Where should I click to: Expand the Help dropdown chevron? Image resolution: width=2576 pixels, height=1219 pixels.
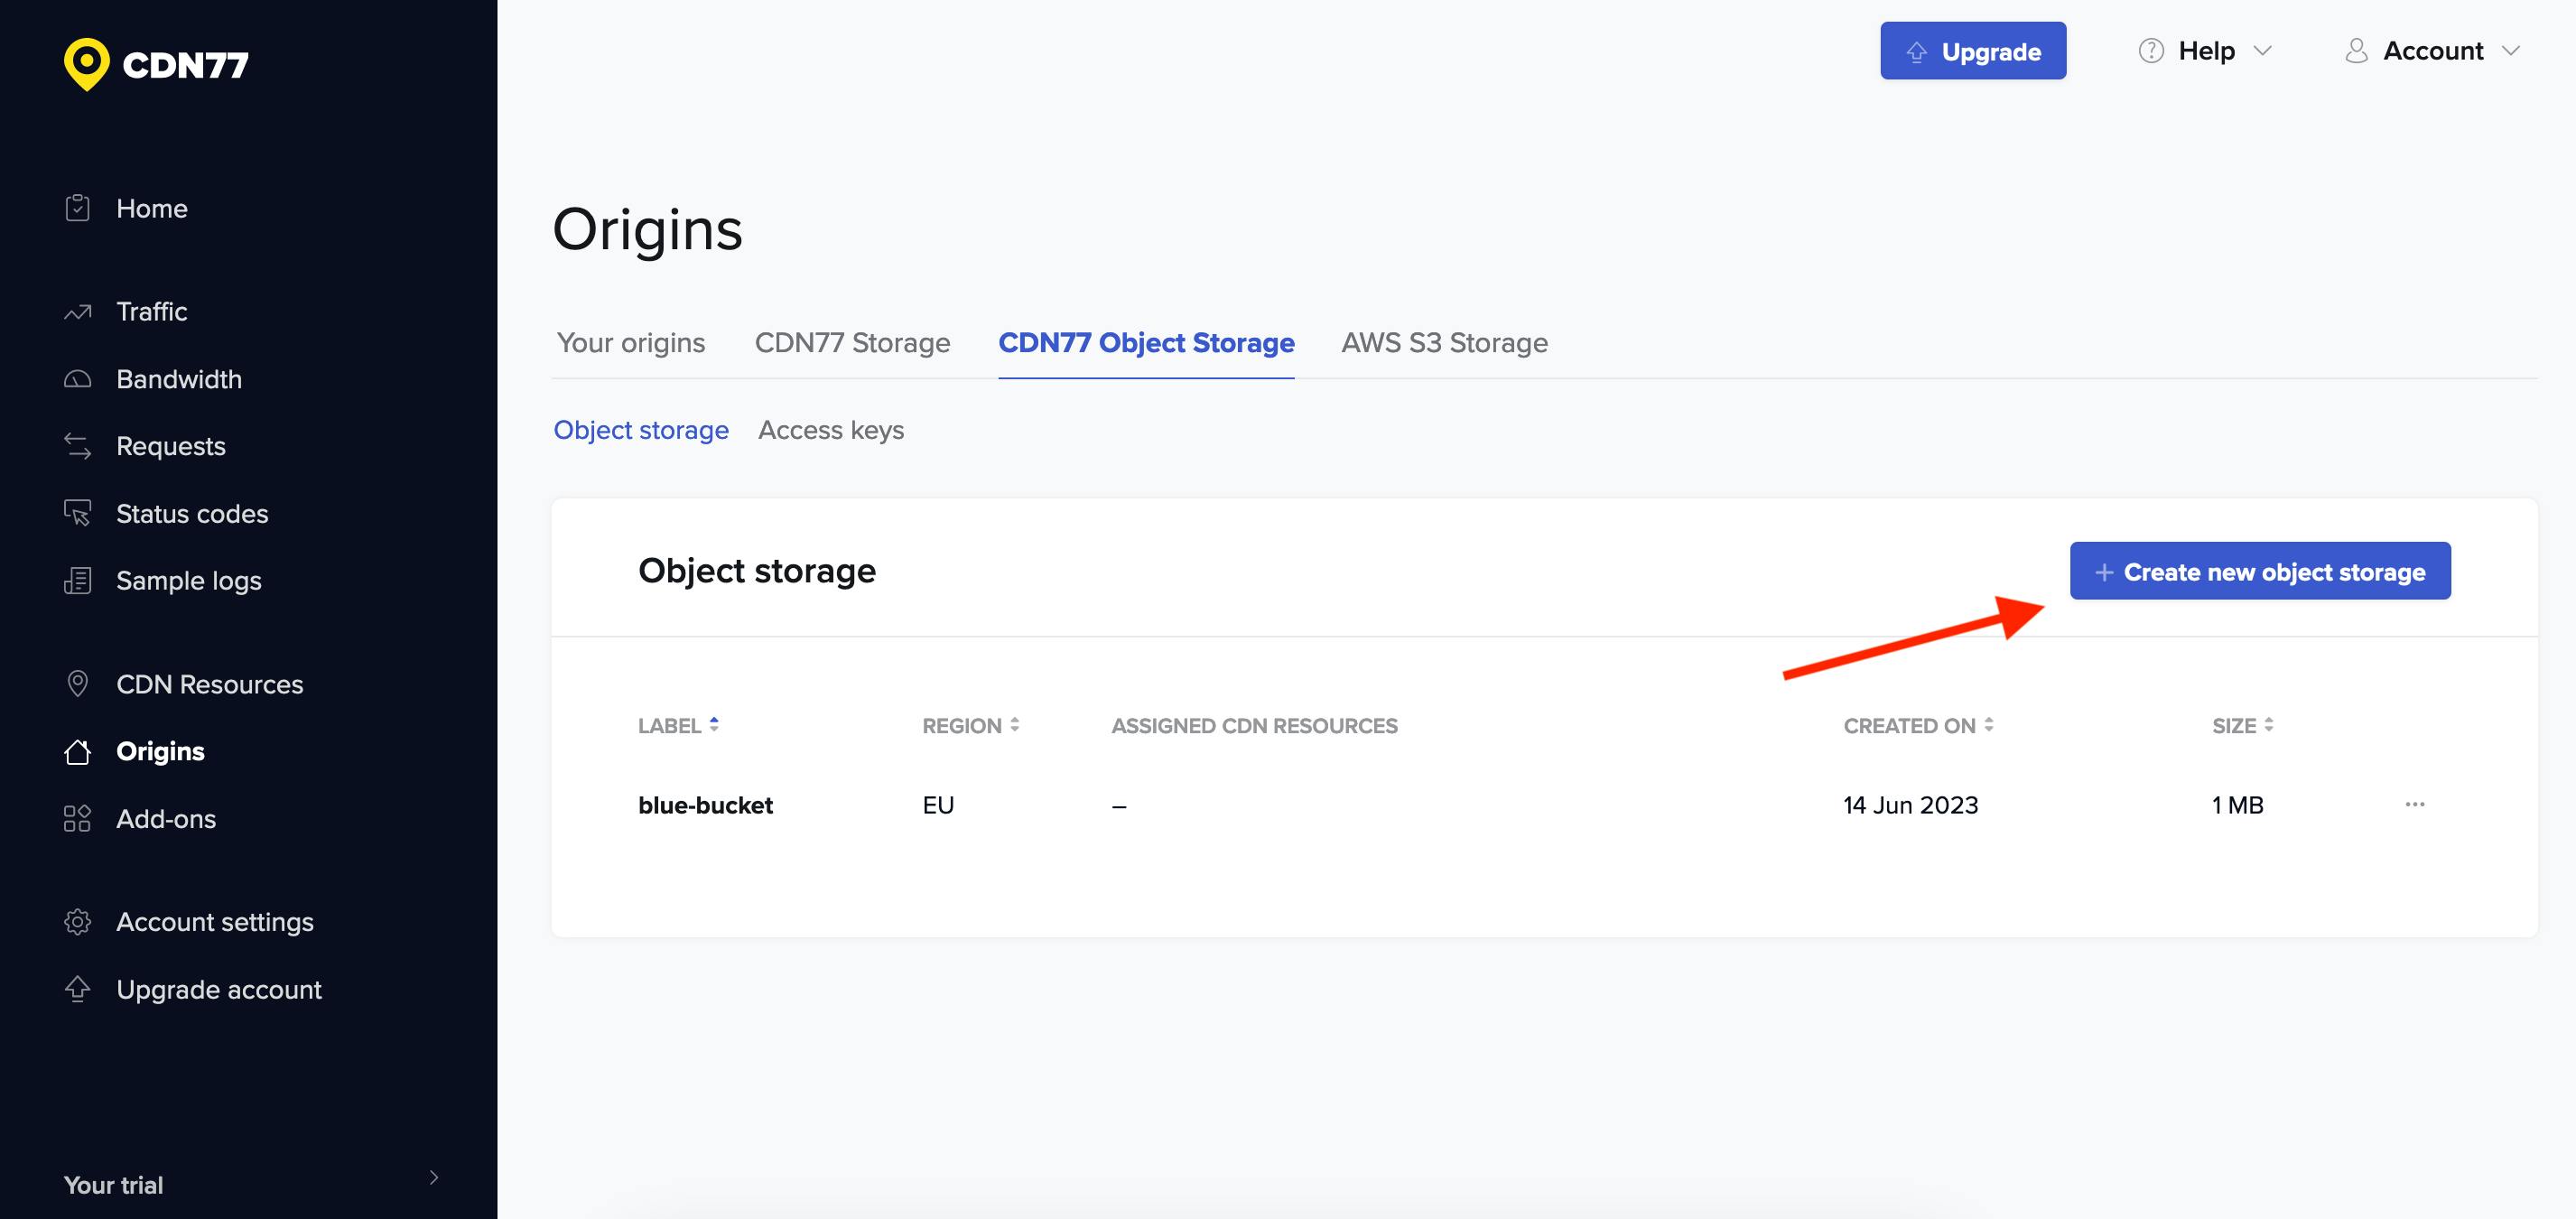[2263, 51]
